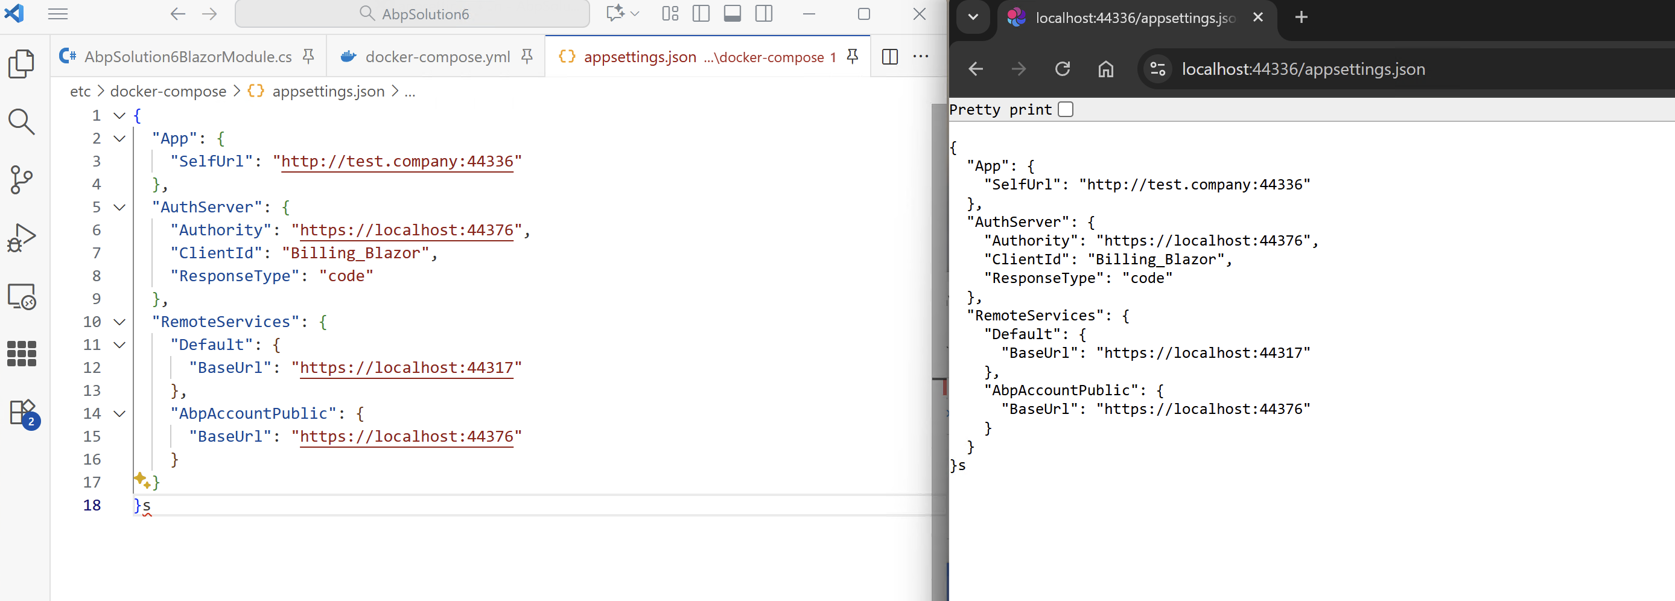The width and height of the screenshot is (1675, 601).
Task: Switch to the docker-compose.yml tab
Action: (x=437, y=57)
